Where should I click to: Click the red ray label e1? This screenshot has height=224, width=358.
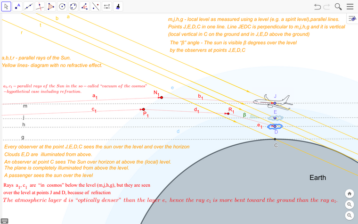tap(260, 126)
